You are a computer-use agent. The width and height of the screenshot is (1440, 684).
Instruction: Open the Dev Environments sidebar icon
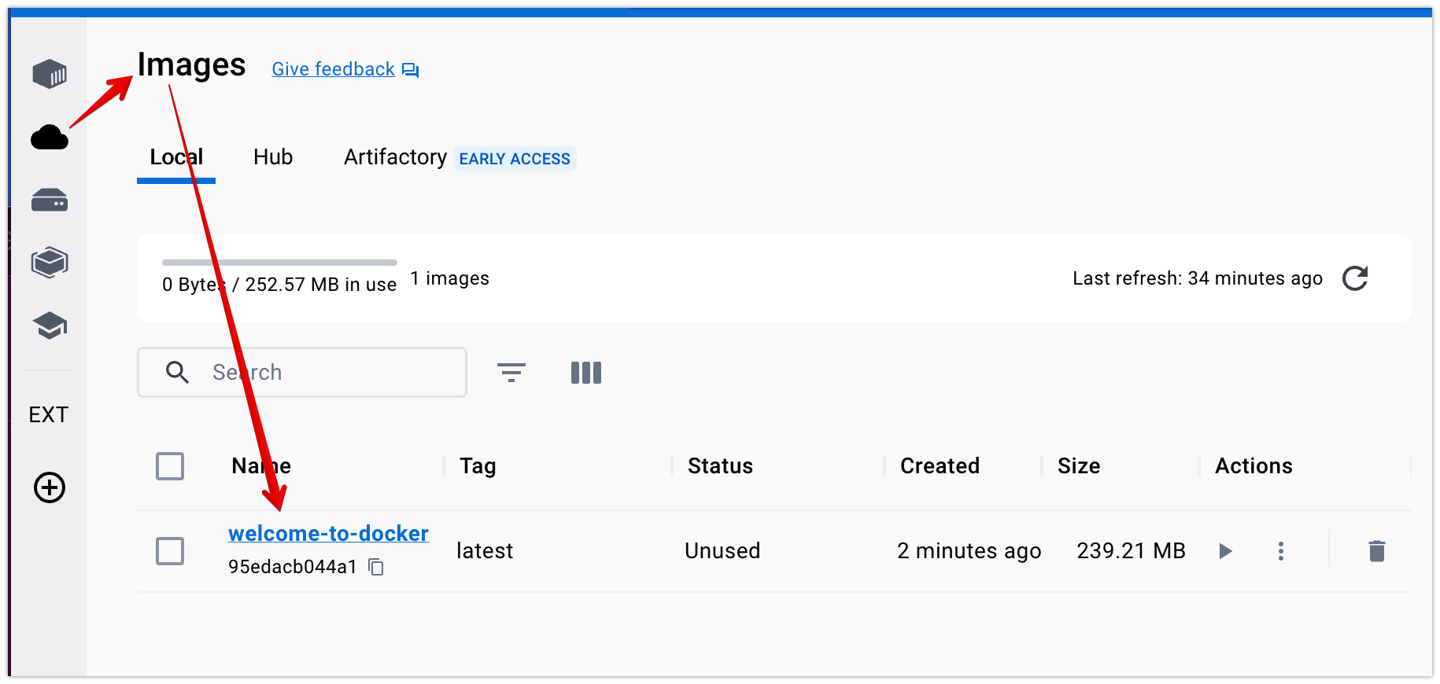50,263
